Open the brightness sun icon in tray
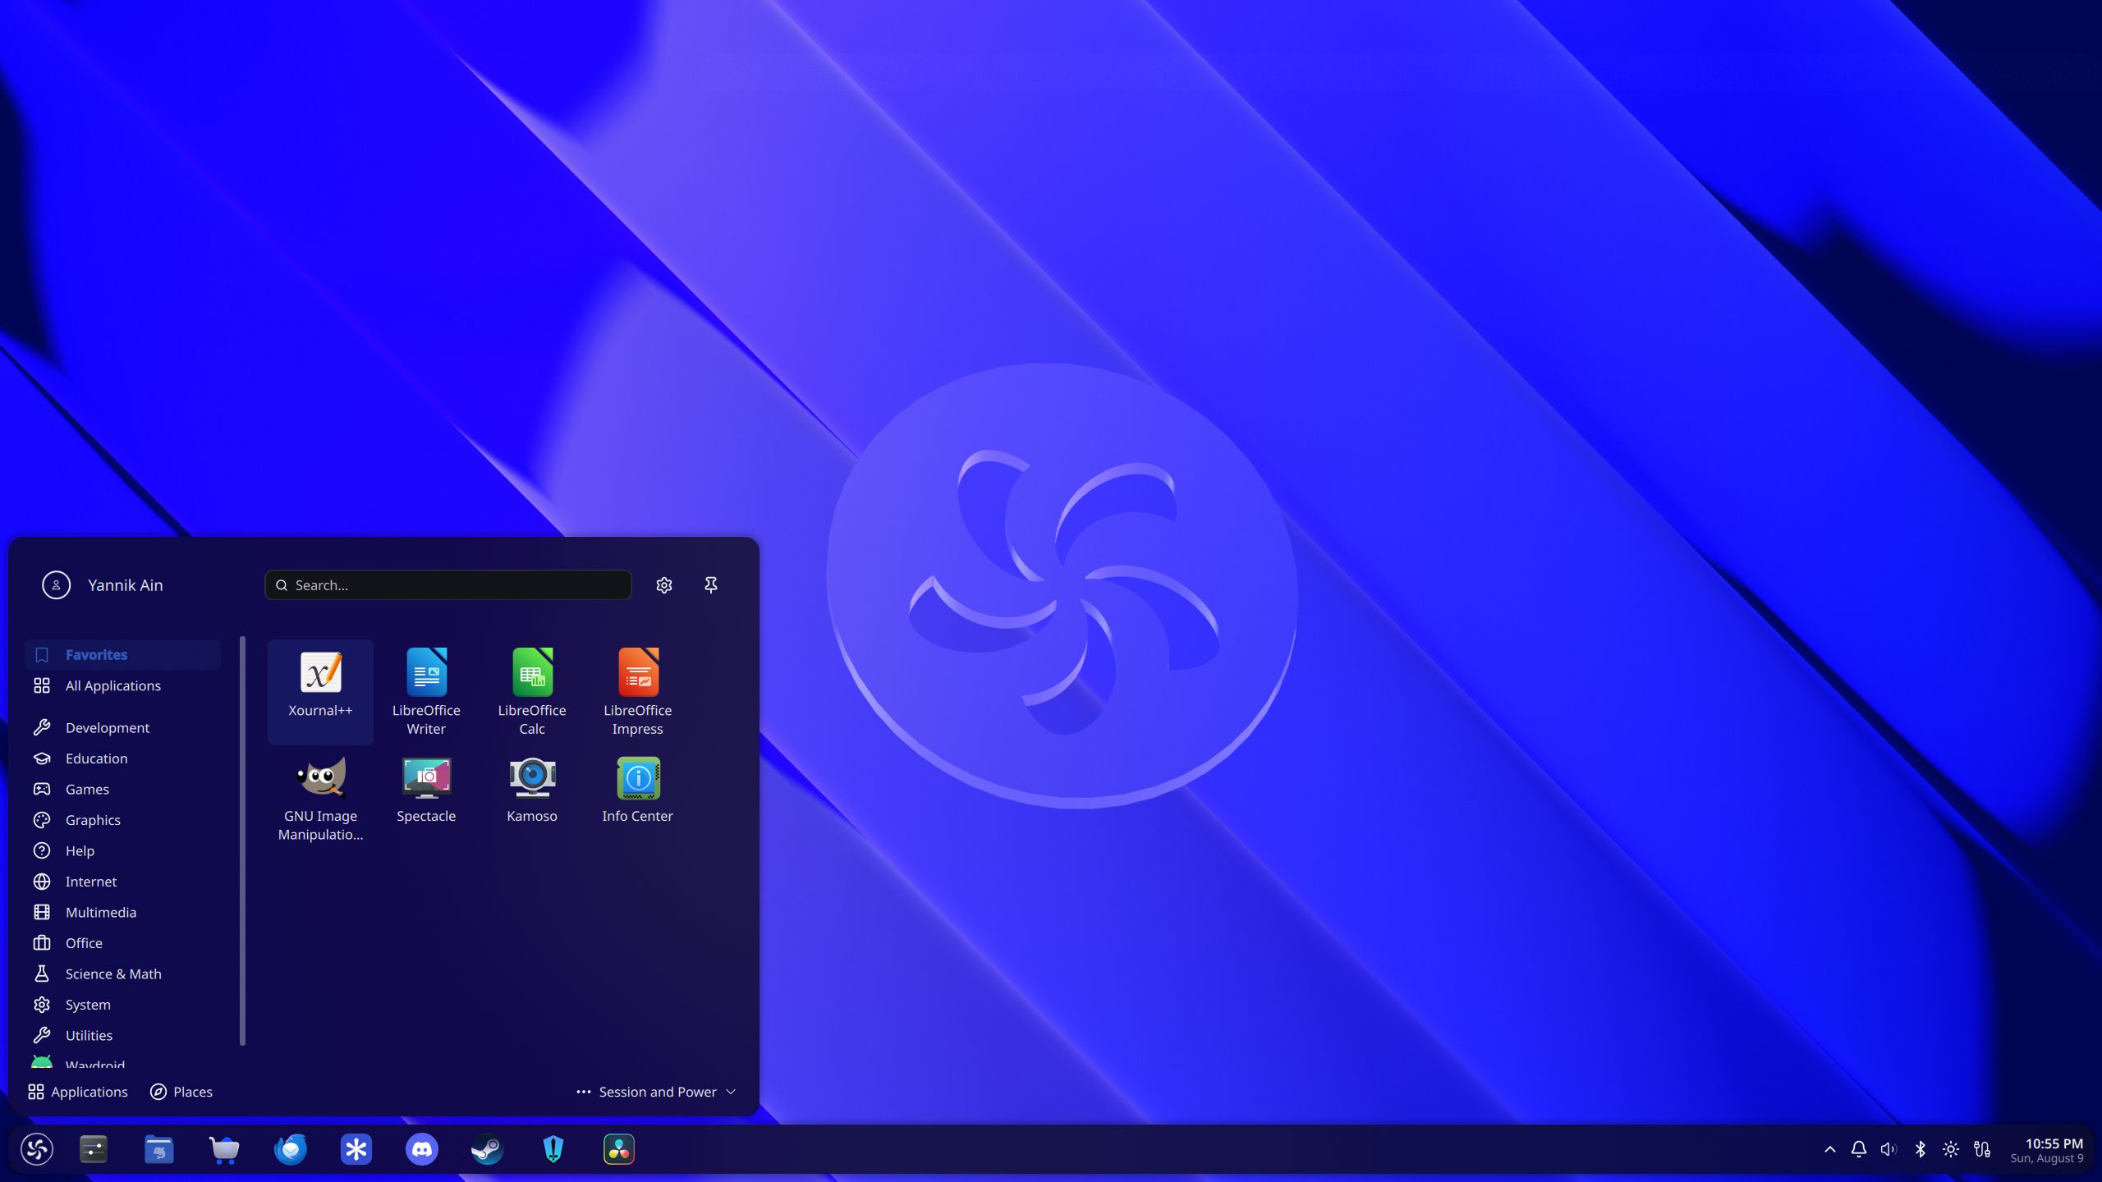This screenshot has height=1182, width=2102. (x=1951, y=1149)
